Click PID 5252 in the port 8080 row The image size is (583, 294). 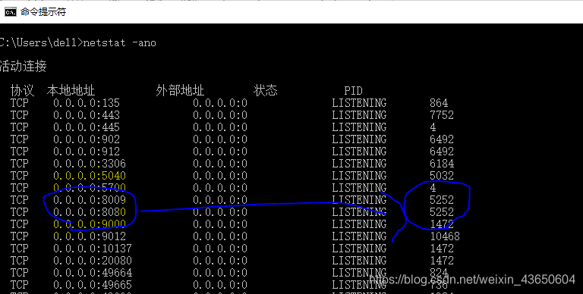click(x=442, y=212)
